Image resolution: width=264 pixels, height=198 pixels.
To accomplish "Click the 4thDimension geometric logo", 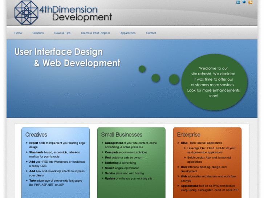I will coord(26,13).
